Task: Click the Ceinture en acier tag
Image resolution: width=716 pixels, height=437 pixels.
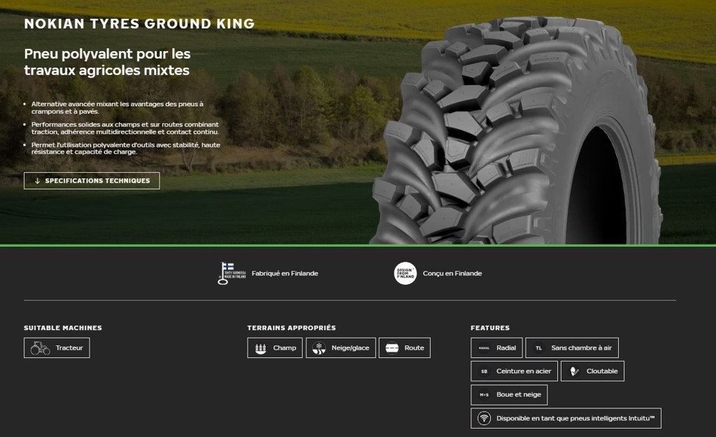Action: [514, 371]
